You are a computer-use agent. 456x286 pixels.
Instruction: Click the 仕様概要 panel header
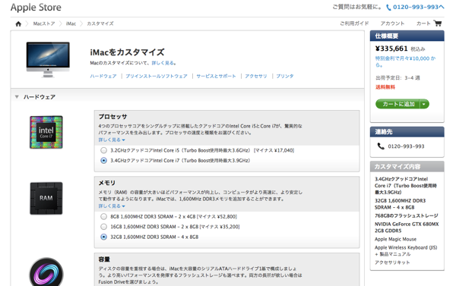coord(407,36)
